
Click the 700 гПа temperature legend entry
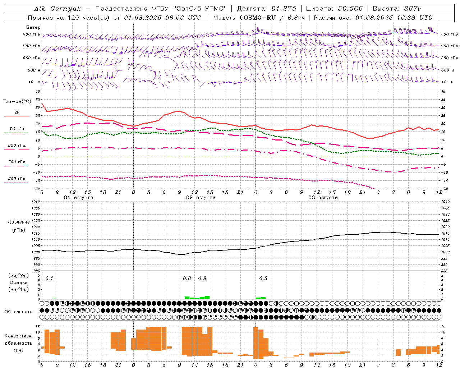click(x=17, y=162)
